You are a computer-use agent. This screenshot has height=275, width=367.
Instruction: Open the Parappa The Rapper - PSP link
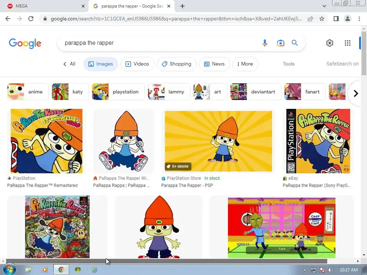[187, 185]
